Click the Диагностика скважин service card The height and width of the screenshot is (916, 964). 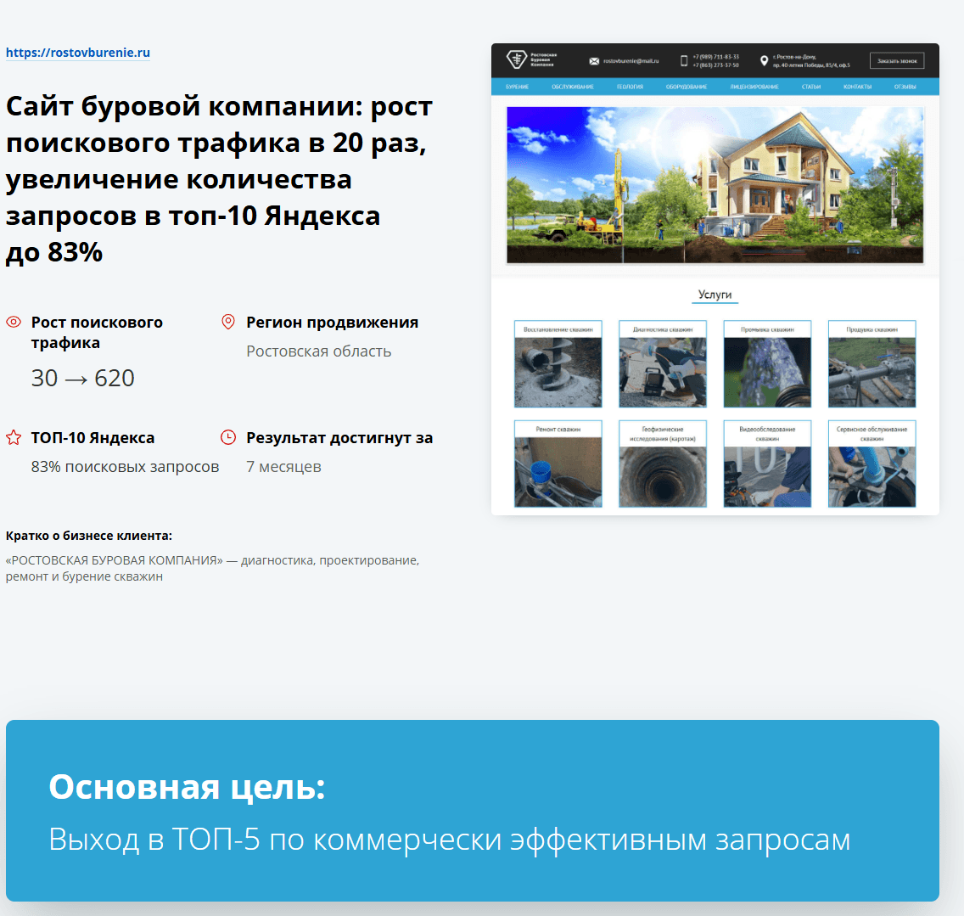(663, 363)
